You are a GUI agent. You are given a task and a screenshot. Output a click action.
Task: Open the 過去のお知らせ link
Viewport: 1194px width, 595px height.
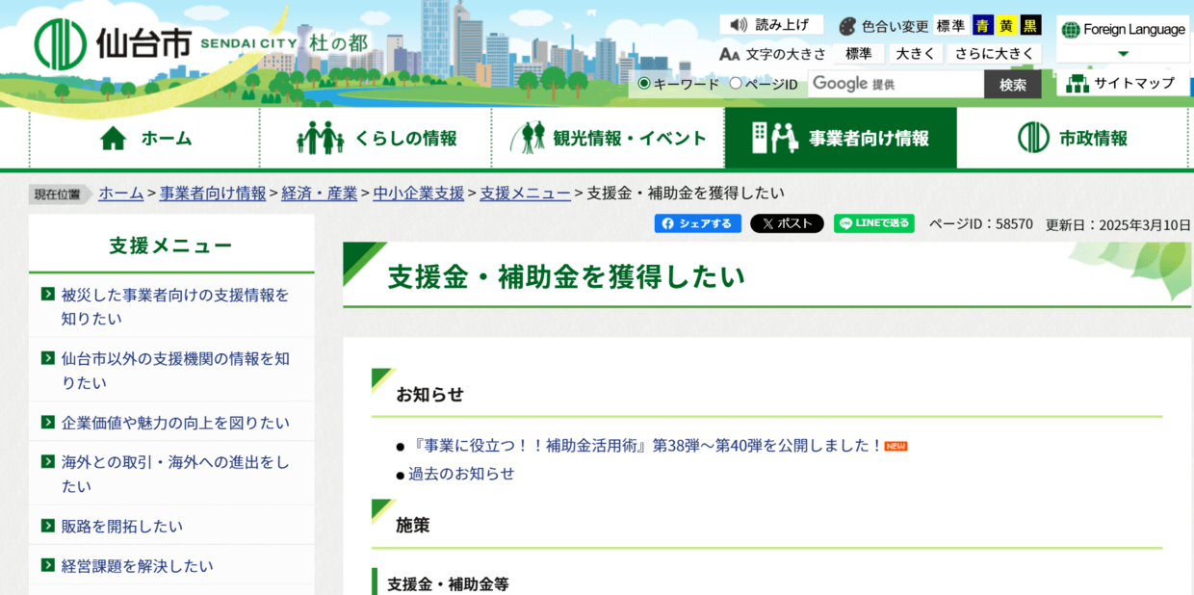click(x=461, y=474)
